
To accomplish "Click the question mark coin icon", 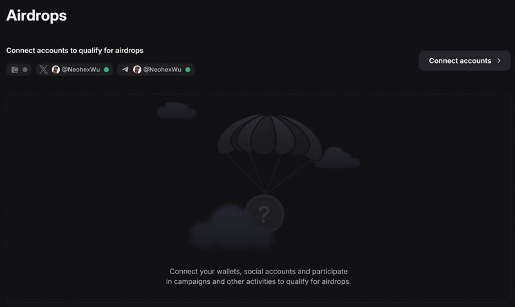I will [265, 215].
